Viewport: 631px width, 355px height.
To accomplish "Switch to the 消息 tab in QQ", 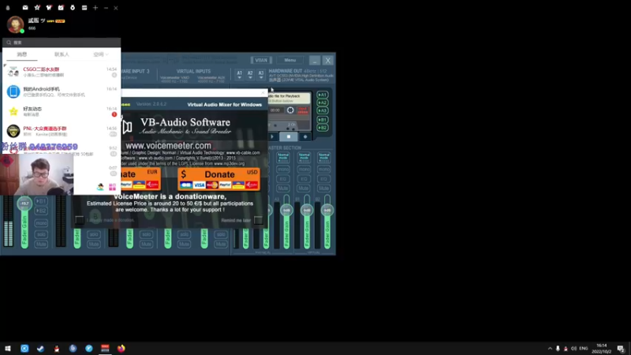I will pos(22,54).
